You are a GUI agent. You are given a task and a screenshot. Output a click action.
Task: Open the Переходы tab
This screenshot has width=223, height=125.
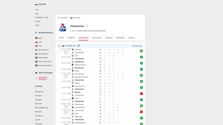120,38
